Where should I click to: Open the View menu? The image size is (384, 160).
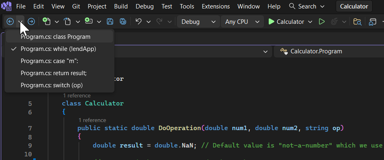[x=58, y=6]
